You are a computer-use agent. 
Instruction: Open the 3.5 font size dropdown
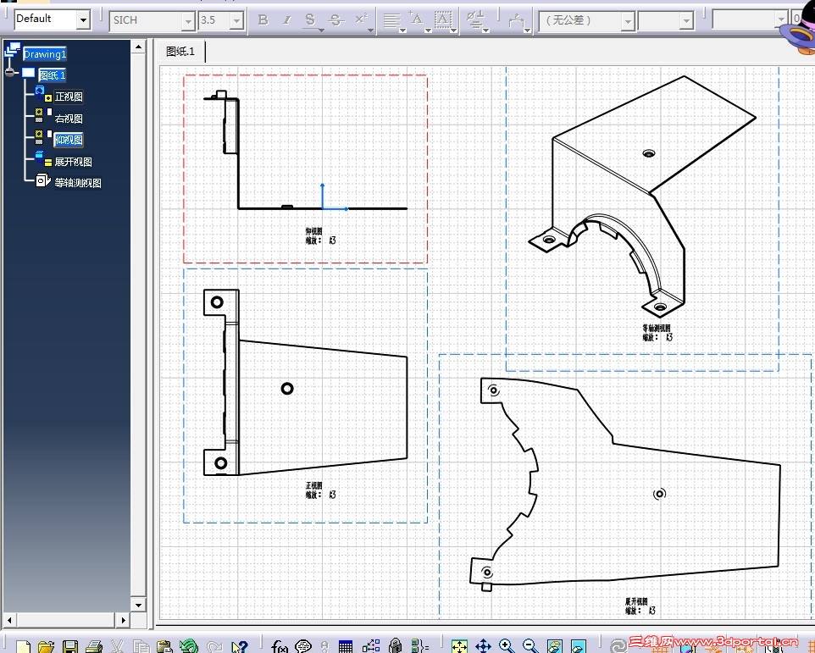(x=236, y=21)
